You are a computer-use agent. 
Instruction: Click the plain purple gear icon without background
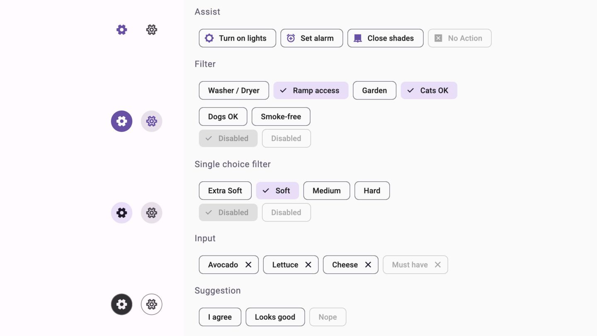pos(121,29)
